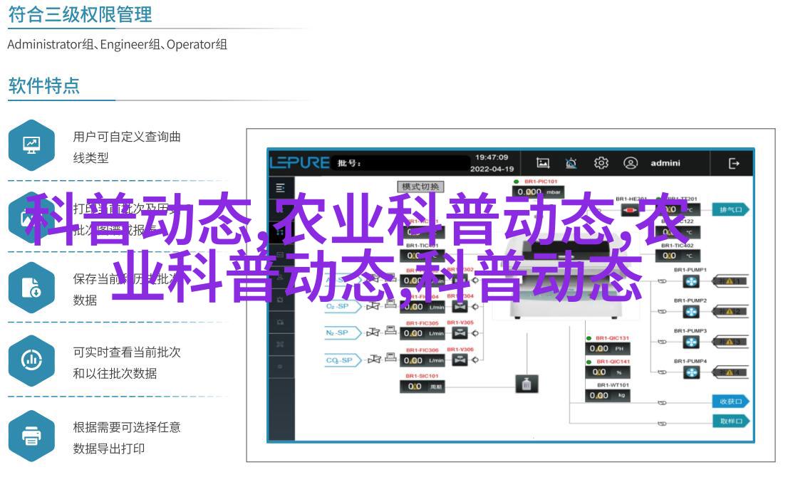
Task: Click the weighing scale icon on SIC101 line
Action: pyautogui.click(x=527, y=384)
